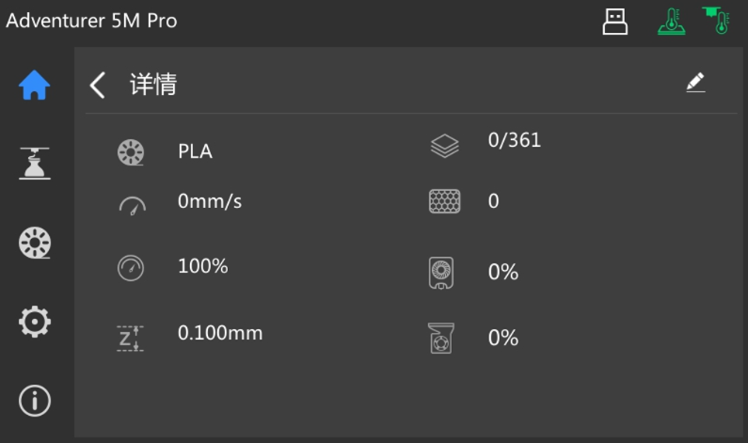The height and width of the screenshot is (443, 748).
Task: Go back using the left chevron
Action: click(x=97, y=86)
